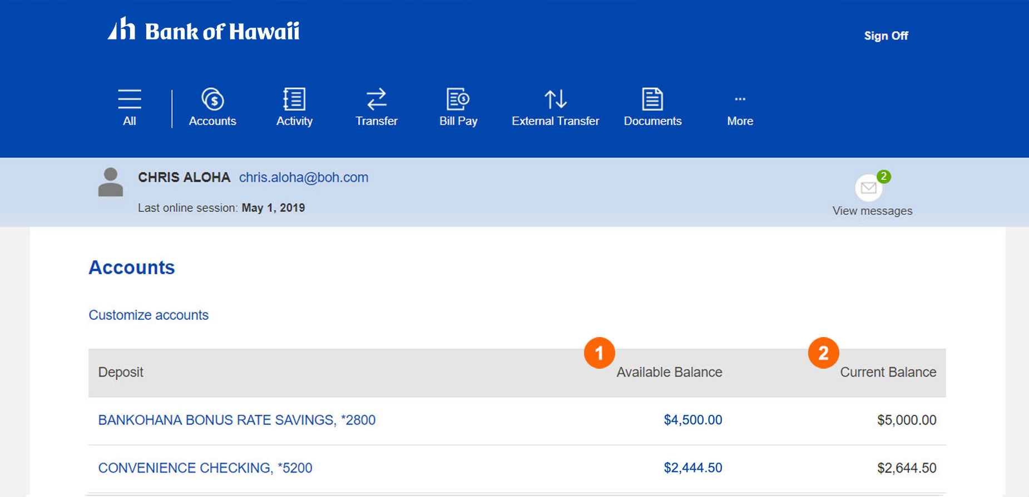This screenshot has height=497, width=1029.
Task: Click the CHRIS ALOHA user name
Action: click(x=184, y=178)
